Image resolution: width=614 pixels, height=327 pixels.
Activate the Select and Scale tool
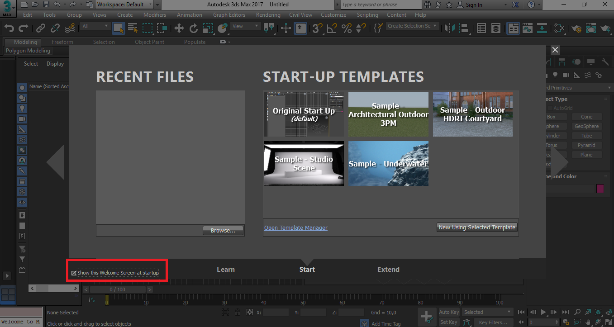[208, 28]
